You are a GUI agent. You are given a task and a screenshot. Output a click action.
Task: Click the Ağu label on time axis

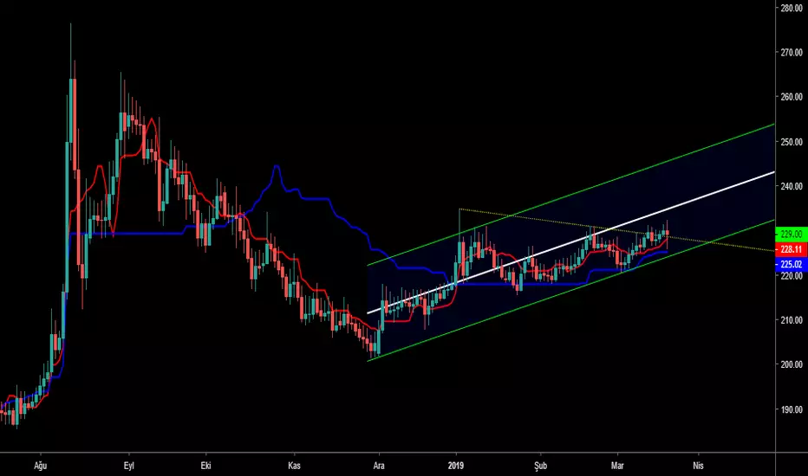point(40,466)
